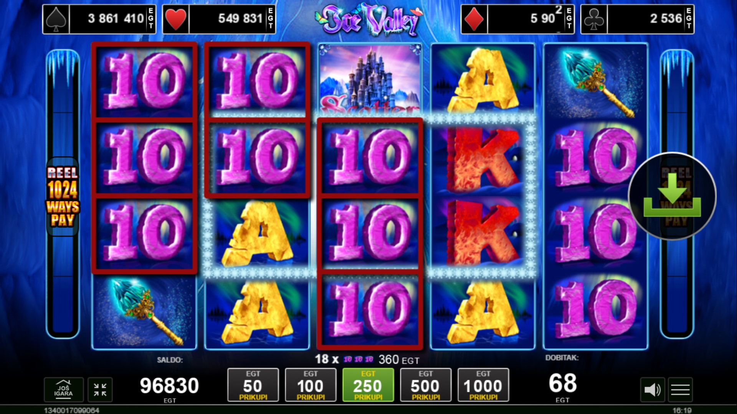Click the crystal scepter symbol in last reel
737x414 pixels.
(596, 81)
